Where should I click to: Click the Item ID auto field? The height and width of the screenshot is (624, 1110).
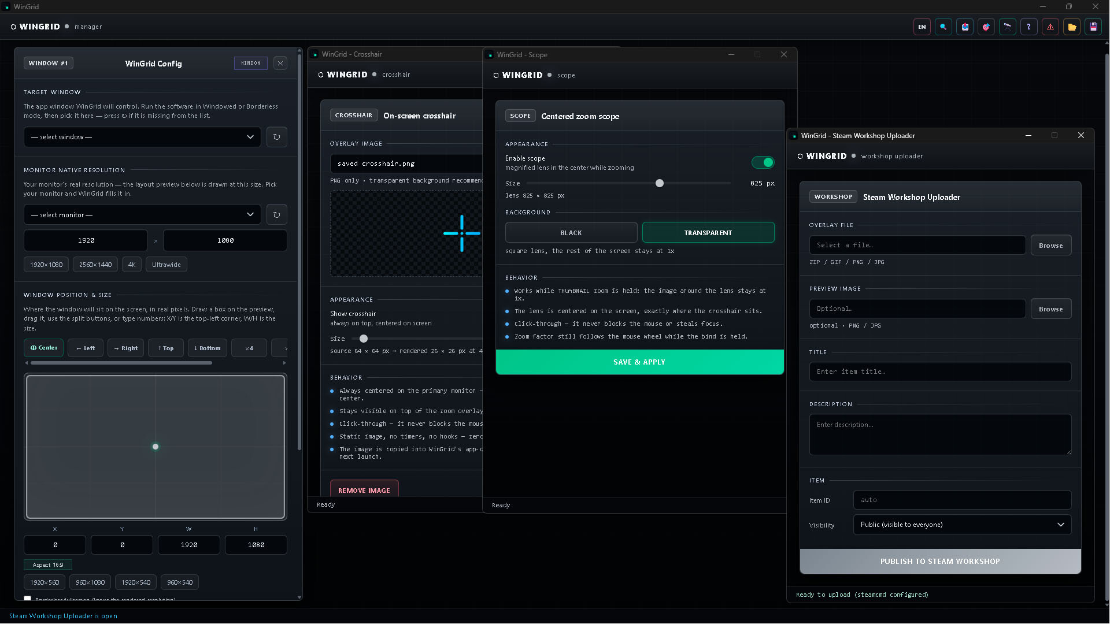(x=962, y=500)
